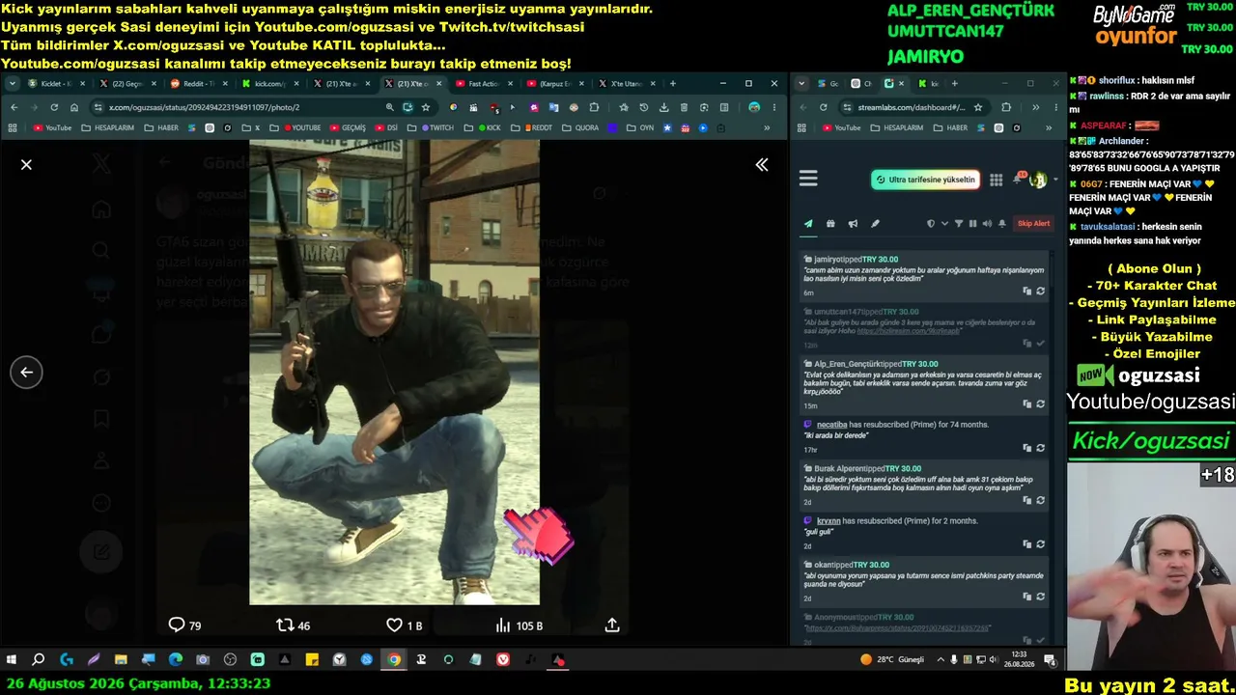This screenshot has width=1236, height=695.
Task: Replay the okan tip alert
Action: [x=1040, y=597]
